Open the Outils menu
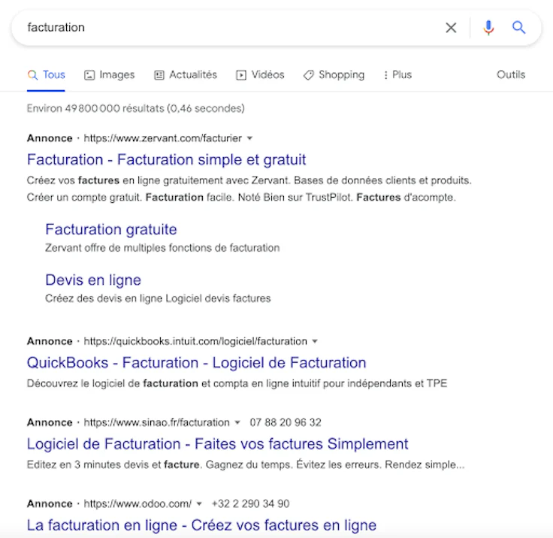The image size is (553, 538). (x=511, y=75)
